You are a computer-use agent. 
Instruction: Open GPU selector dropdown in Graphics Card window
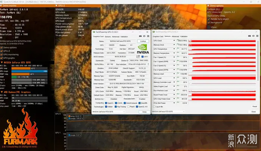point(109,112)
